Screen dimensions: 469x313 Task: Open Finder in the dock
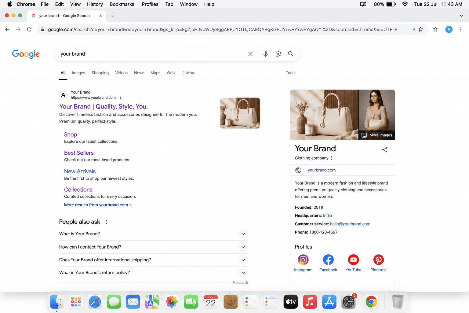57,302
